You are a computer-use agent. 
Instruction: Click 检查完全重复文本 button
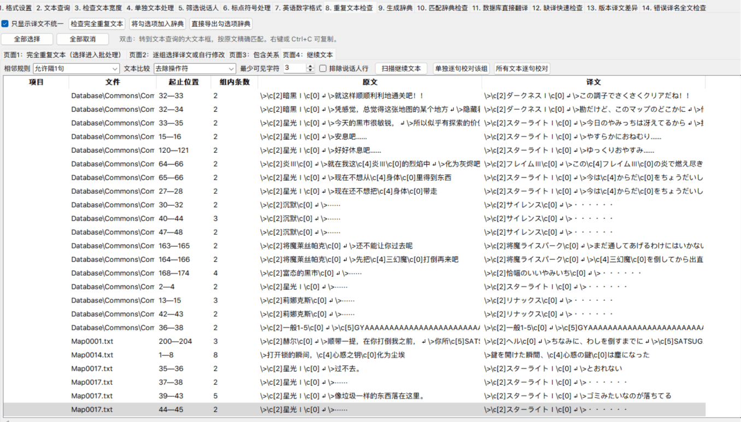point(97,24)
